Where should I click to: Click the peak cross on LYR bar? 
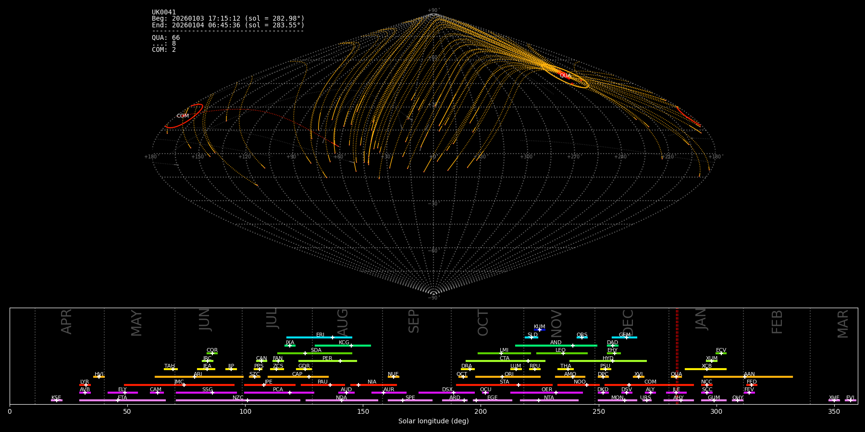point(86,385)
